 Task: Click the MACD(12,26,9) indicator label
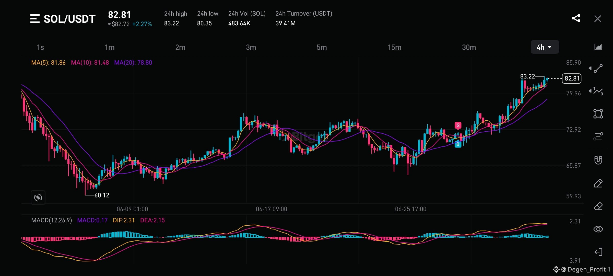(x=52, y=220)
